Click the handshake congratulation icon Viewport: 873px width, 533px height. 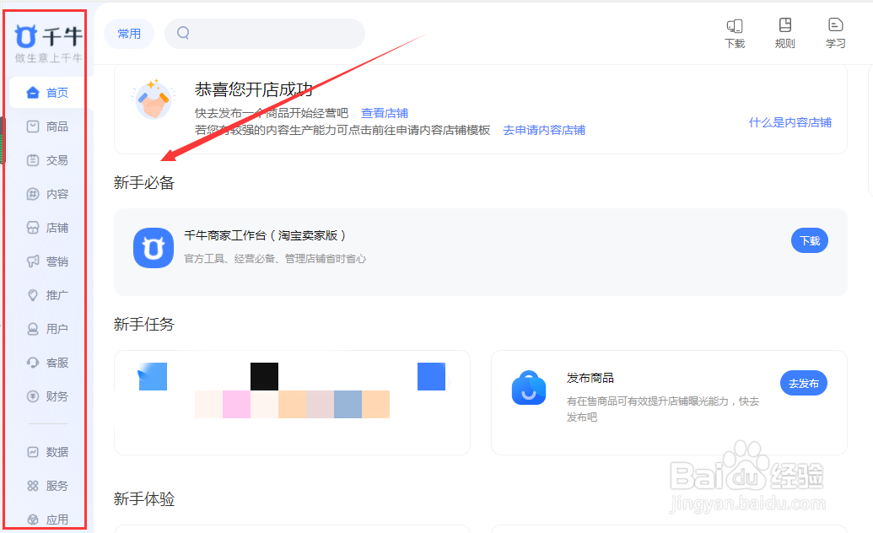click(154, 100)
